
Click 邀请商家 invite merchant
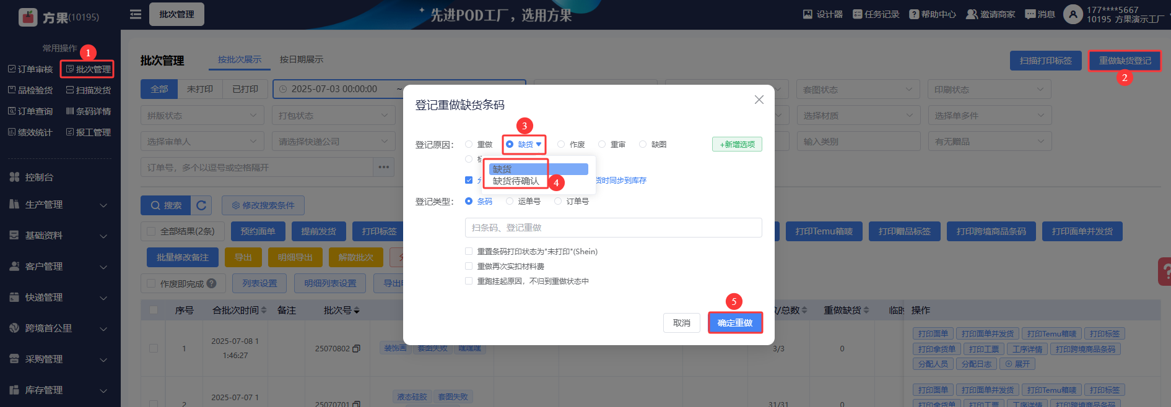pos(991,14)
